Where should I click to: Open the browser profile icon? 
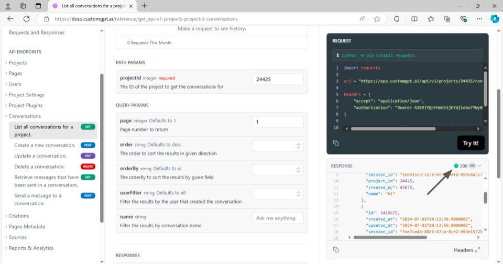(x=8, y=6)
